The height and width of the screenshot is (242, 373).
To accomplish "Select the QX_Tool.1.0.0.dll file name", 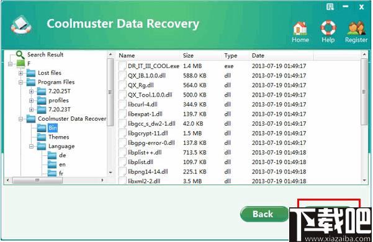I will coord(150,95).
